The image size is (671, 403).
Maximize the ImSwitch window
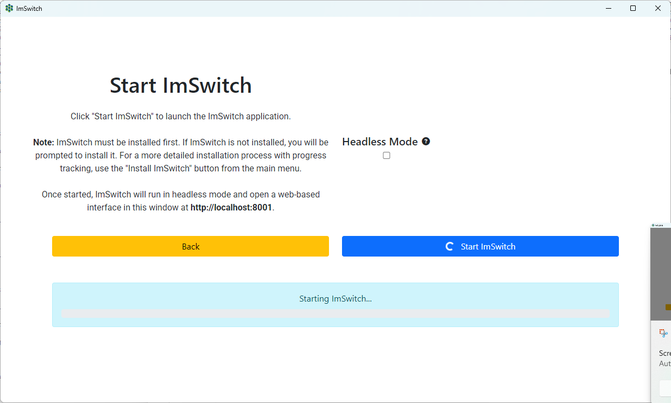(x=633, y=8)
